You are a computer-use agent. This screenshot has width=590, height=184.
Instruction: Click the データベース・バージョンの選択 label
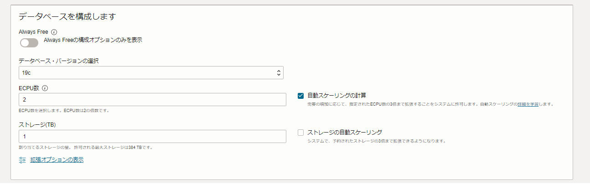[59, 61]
